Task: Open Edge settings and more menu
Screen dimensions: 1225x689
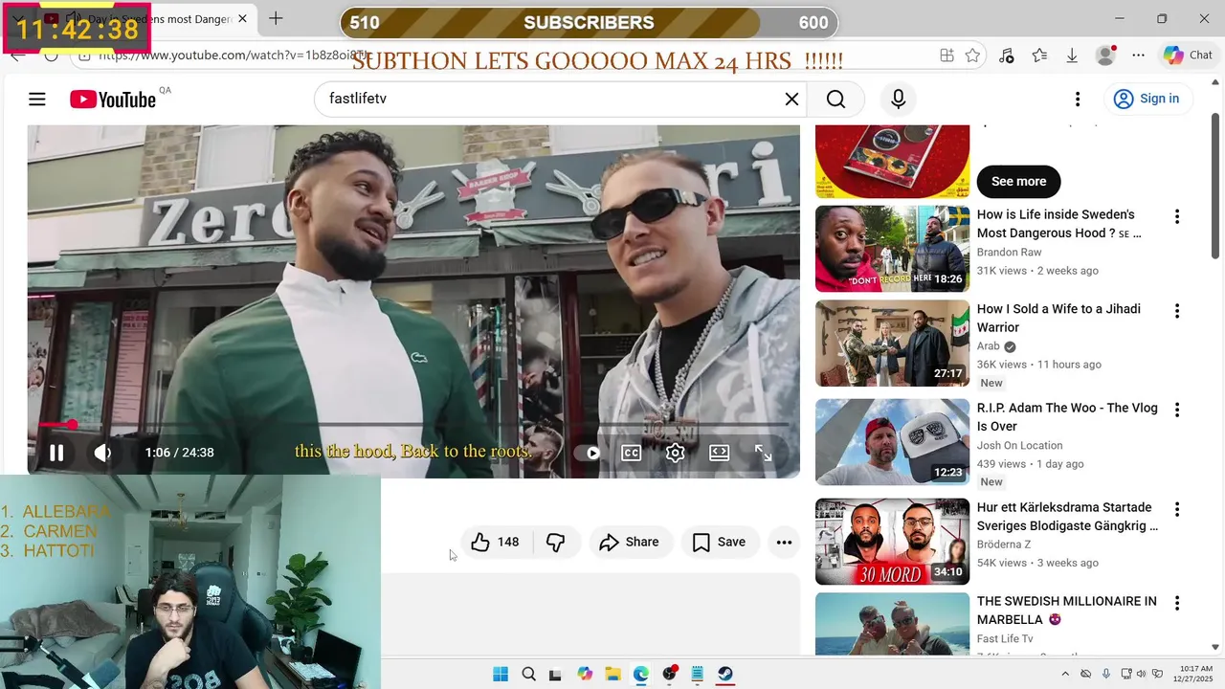Action: (1138, 56)
